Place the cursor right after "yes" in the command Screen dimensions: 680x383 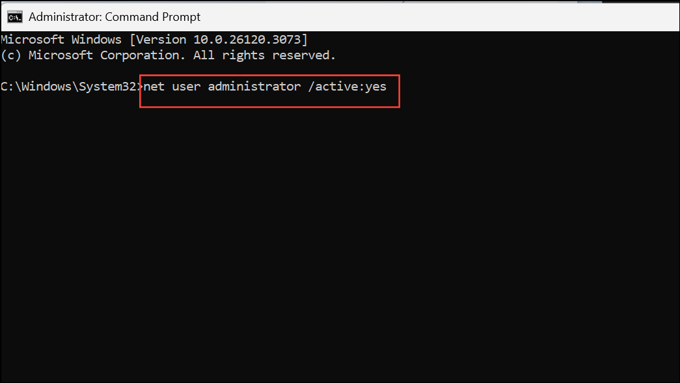pyautogui.click(x=387, y=87)
